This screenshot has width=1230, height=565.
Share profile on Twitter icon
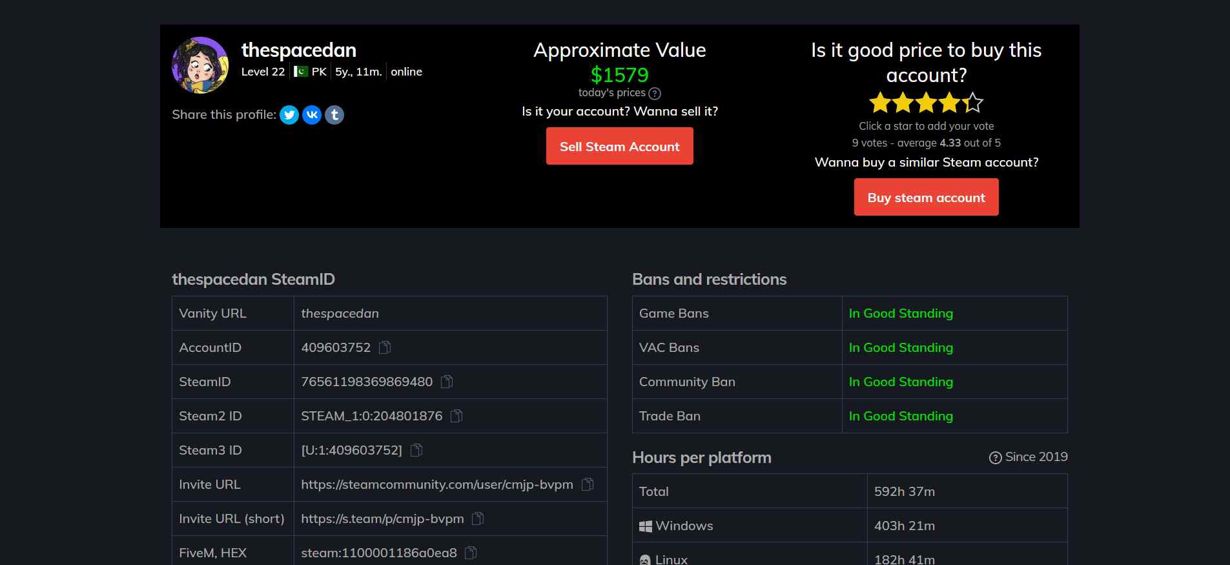[289, 115]
